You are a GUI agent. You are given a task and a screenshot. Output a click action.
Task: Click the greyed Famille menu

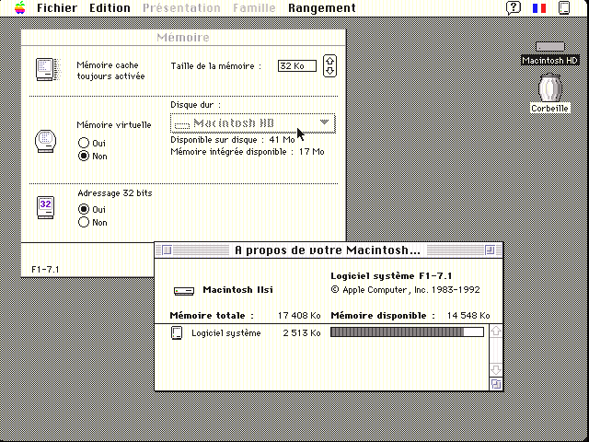pyautogui.click(x=254, y=8)
